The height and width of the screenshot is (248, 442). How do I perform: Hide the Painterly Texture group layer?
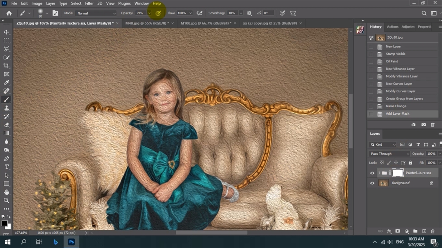[372, 173]
